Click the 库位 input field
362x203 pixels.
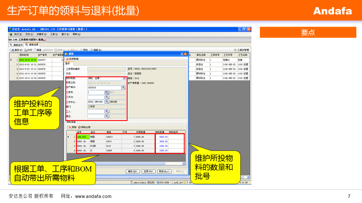pyautogui.click(x=96, y=116)
